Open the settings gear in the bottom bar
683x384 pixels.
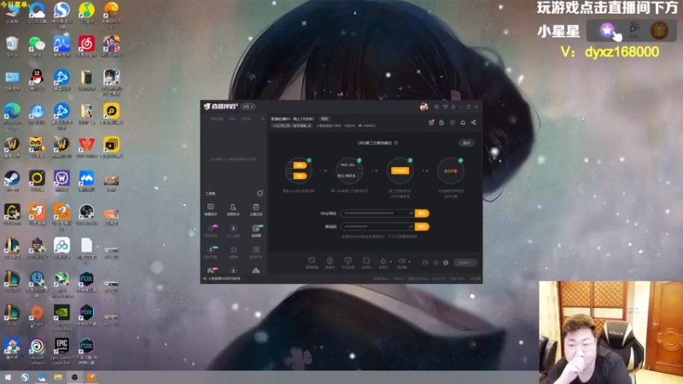coord(446,263)
